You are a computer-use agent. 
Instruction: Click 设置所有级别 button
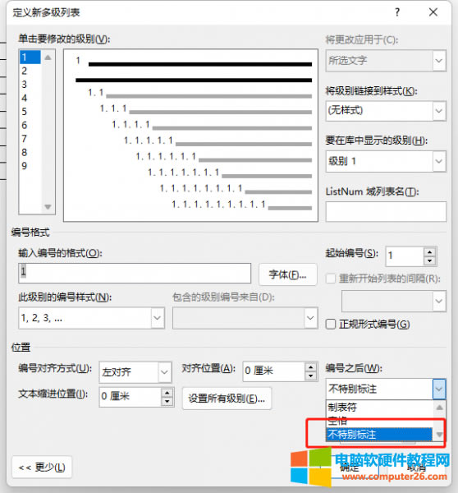point(227,399)
